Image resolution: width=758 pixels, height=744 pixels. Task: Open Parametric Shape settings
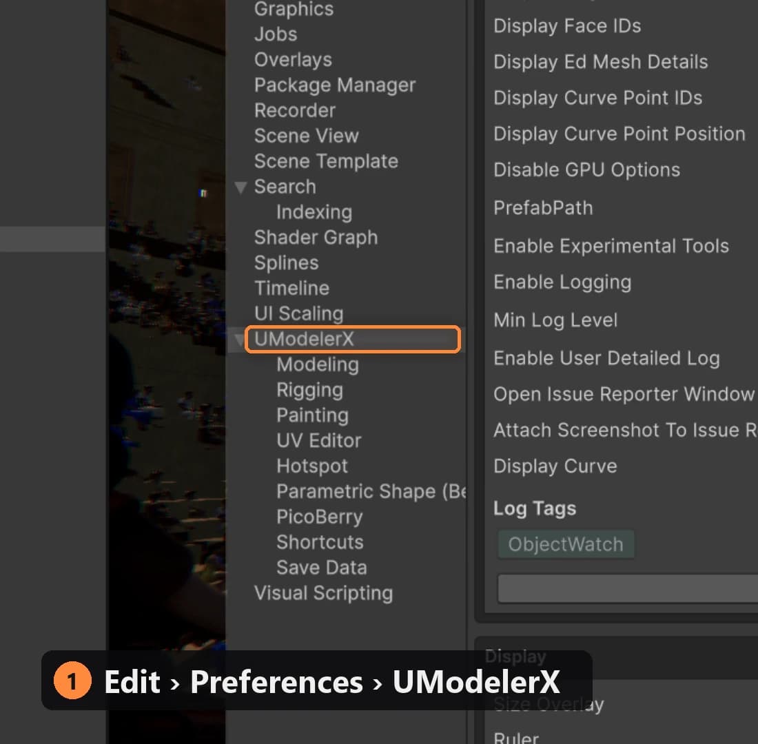(x=371, y=492)
